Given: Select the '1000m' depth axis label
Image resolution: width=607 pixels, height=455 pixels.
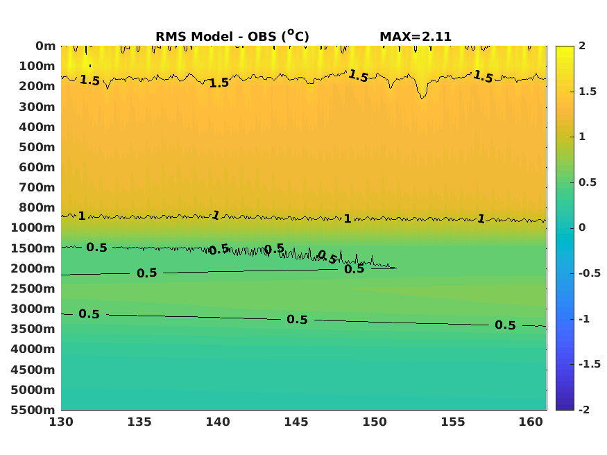Looking at the screenshot, I should tap(33, 227).
